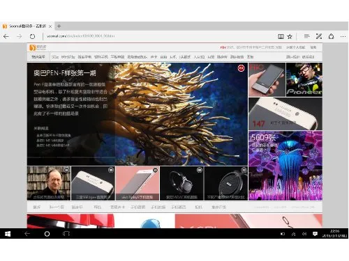
Task: Open the Action Center notification icon
Action: coord(315,234)
